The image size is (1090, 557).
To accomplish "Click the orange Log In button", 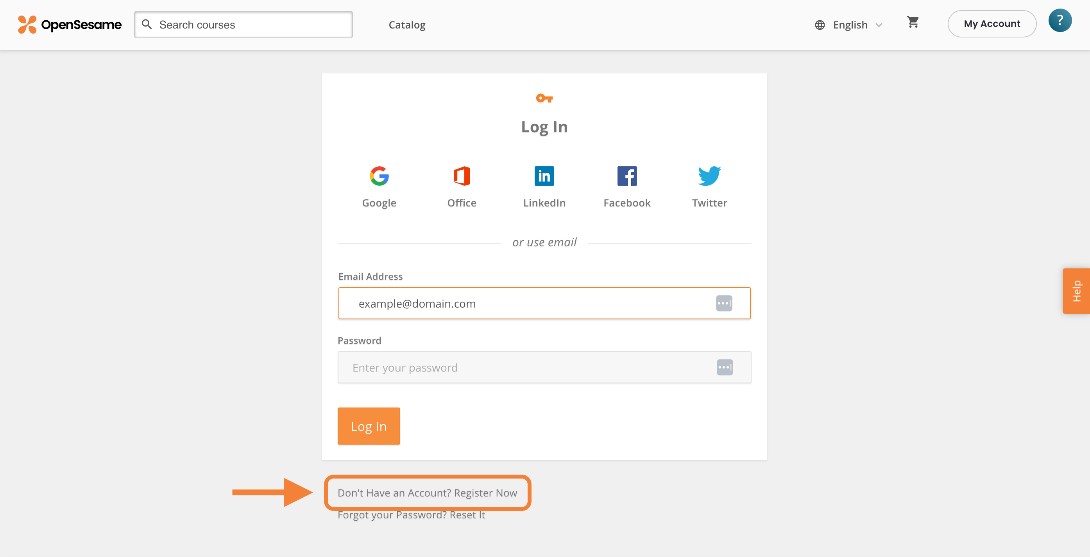I will click(369, 426).
